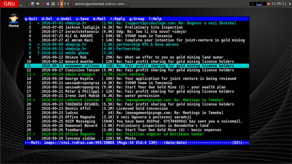Select 'Re: water permission' from Irene Joel Mabib

pos(137,96)
